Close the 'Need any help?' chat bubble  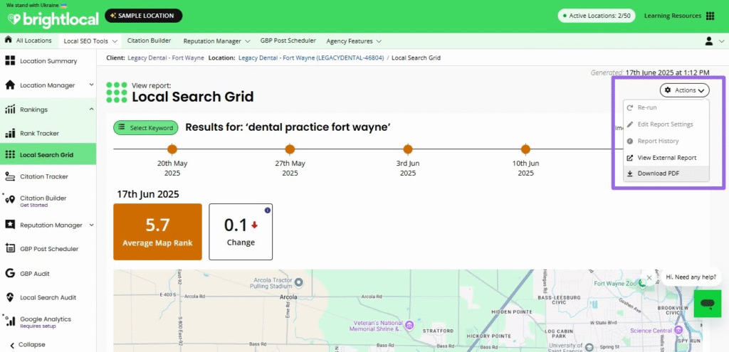click(649, 278)
